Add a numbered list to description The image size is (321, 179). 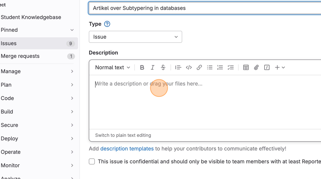point(220,67)
